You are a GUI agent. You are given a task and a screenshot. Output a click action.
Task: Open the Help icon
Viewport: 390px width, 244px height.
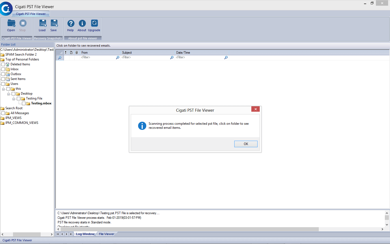tap(71, 23)
